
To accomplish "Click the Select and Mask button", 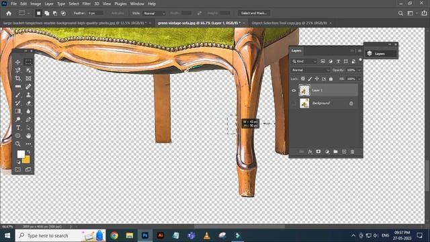I will point(254,13).
